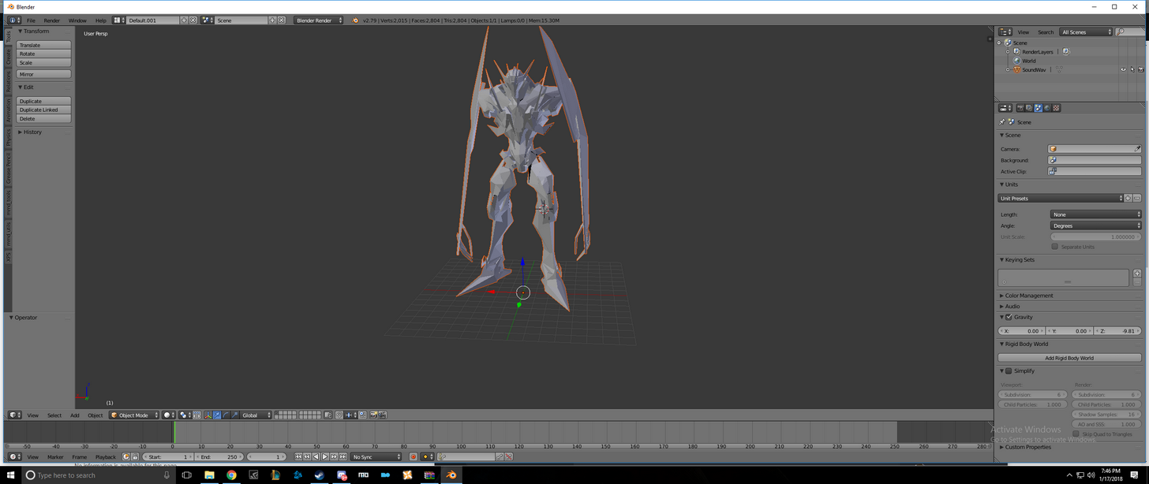Enable the Simplify checkbox

(1009, 370)
